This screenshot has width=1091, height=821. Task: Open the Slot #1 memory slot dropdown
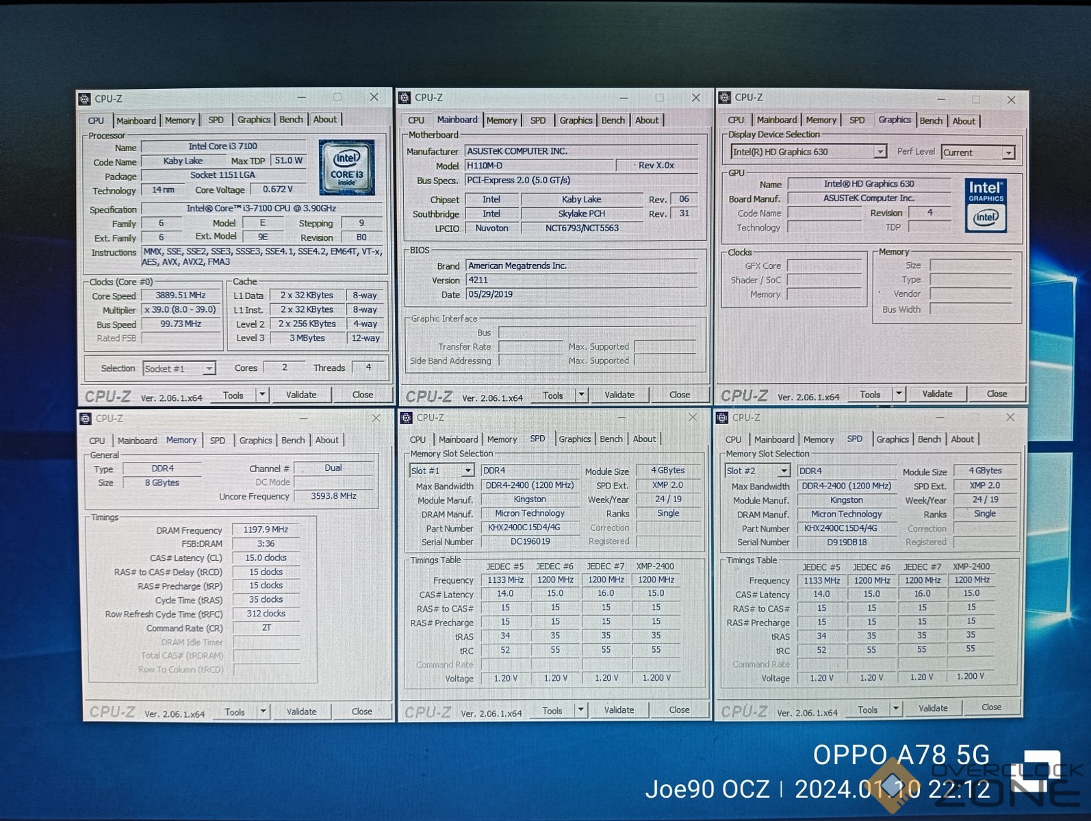click(441, 471)
